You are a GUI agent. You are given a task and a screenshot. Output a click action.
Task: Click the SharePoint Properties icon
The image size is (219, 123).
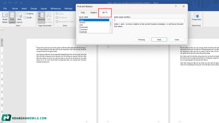pos(196,16)
